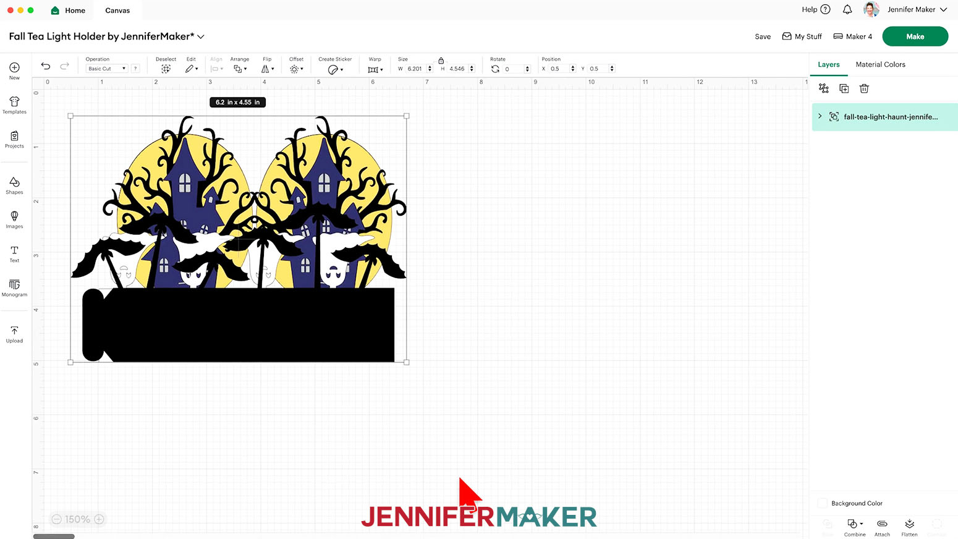Viewport: 958px width, 539px height.
Task: Open the Jennifer Maker account menu
Action: pyautogui.click(x=917, y=9)
